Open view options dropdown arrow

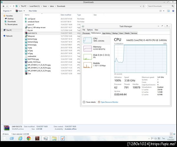[164, 11]
